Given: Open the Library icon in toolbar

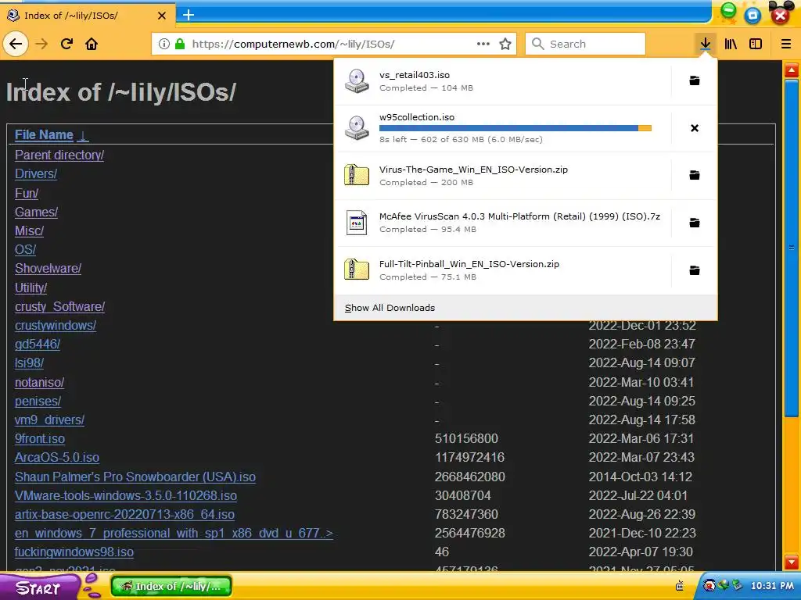Looking at the screenshot, I should (x=731, y=44).
